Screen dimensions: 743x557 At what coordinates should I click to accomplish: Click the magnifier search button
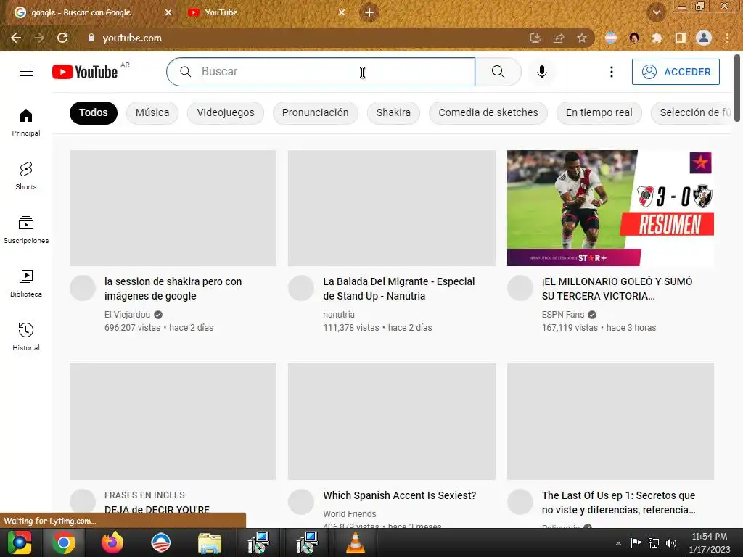pyautogui.click(x=498, y=72)
